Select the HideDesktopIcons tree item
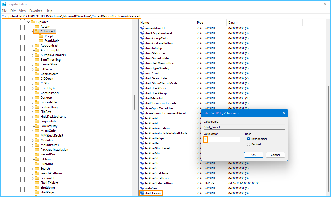This screenshot has height=197, width=331. 53,117
